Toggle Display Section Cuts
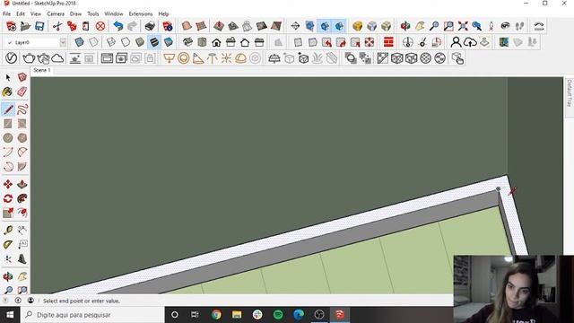Image resolution: width=574 pixels, height=323 pixels. coord(325,26)
